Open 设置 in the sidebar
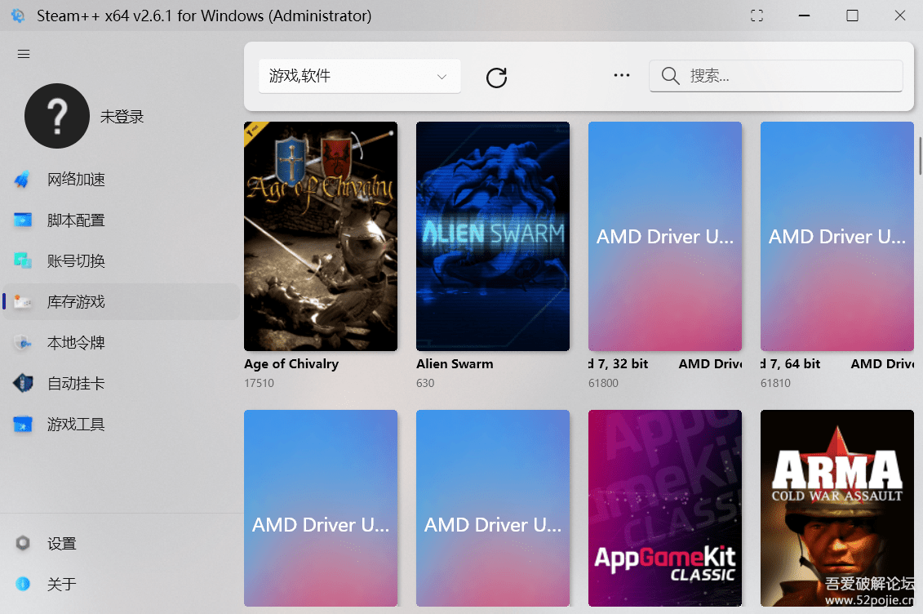The width and height of the screenshot is (923, 614). click(121, 543)
